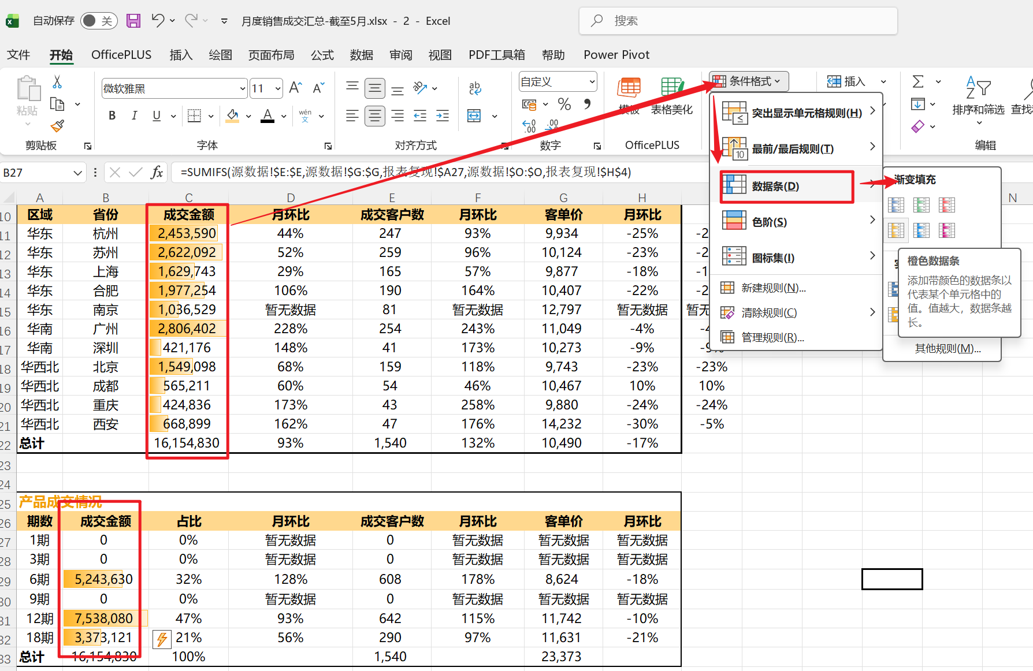Open the Name Box dropdown showing B27
The width and height of the screenshot is (1033, 671).
pyautogui.click(x=79, y=172)
